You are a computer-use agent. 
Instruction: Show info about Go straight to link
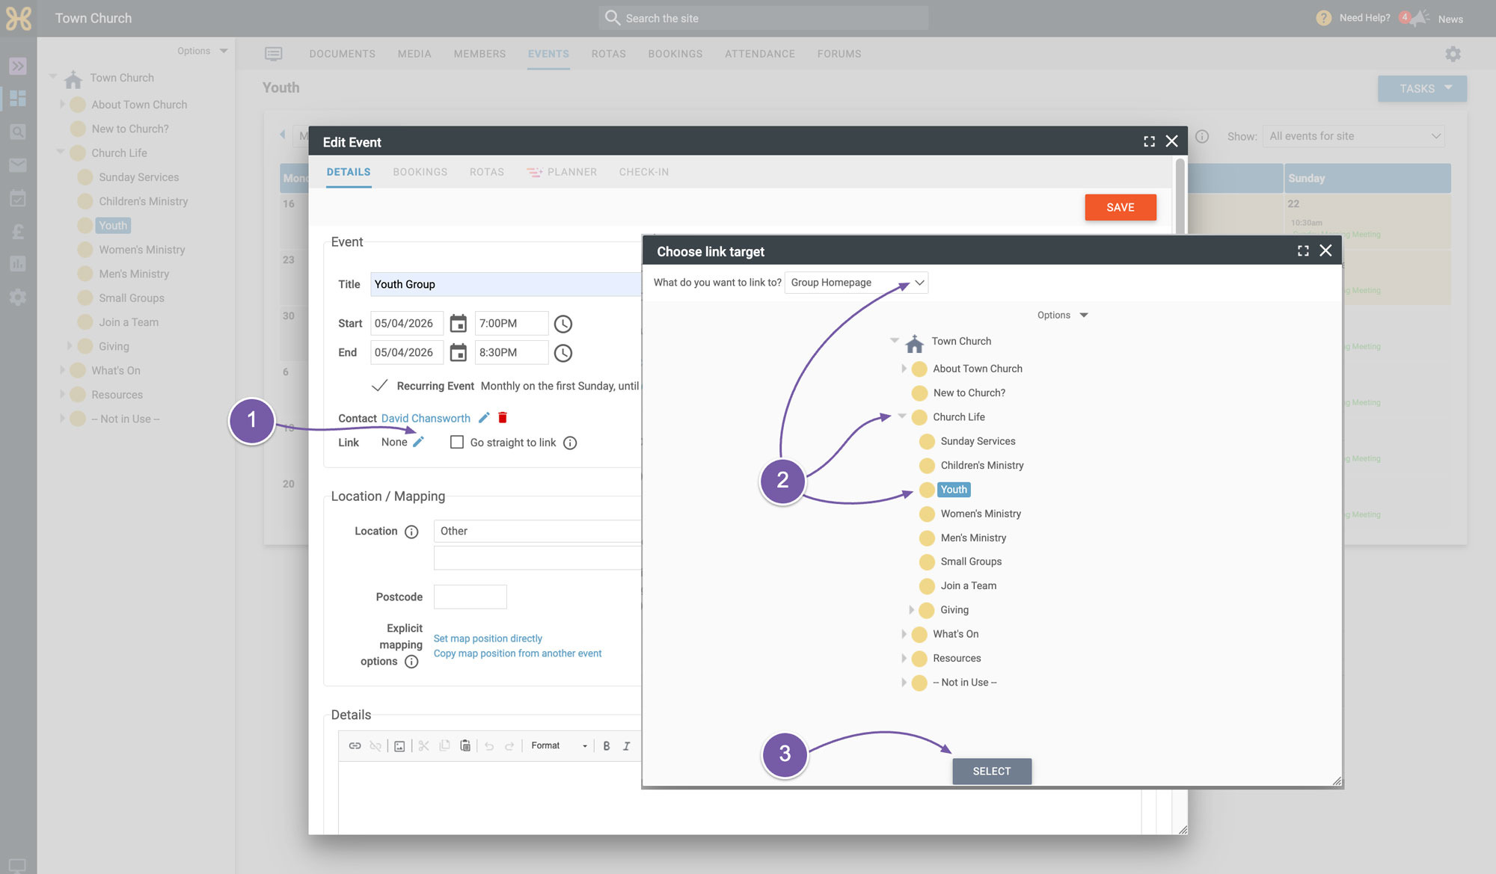[x=570, y=443]
